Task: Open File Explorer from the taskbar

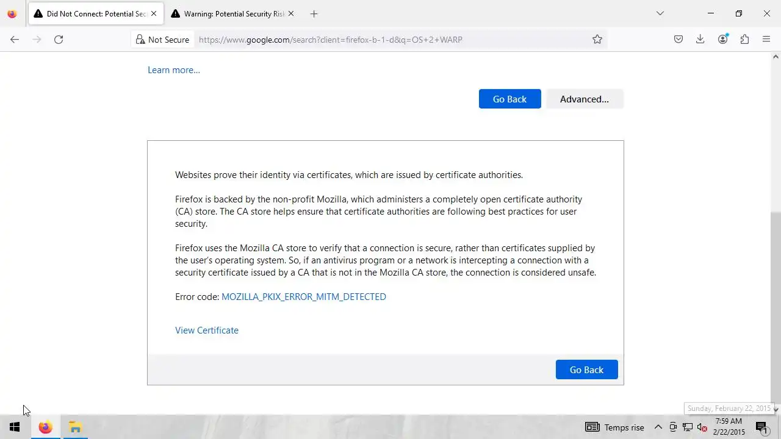Action: click(x=75, y=427)
